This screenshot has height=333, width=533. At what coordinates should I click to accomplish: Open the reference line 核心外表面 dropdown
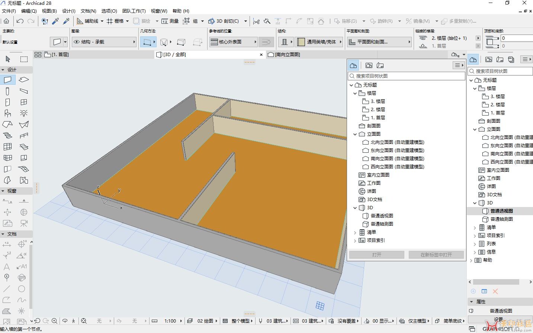pos(233,42)
